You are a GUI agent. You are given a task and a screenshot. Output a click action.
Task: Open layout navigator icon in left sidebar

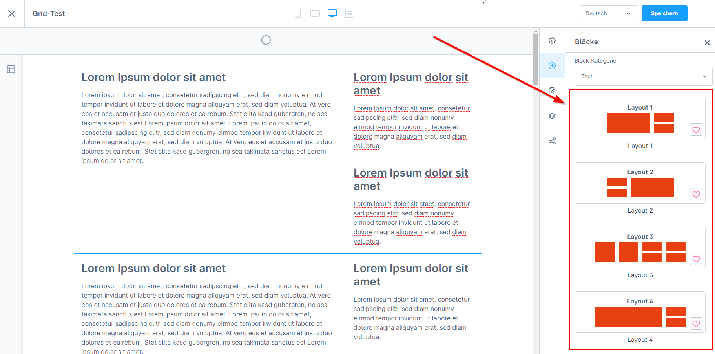pos(11,69)
